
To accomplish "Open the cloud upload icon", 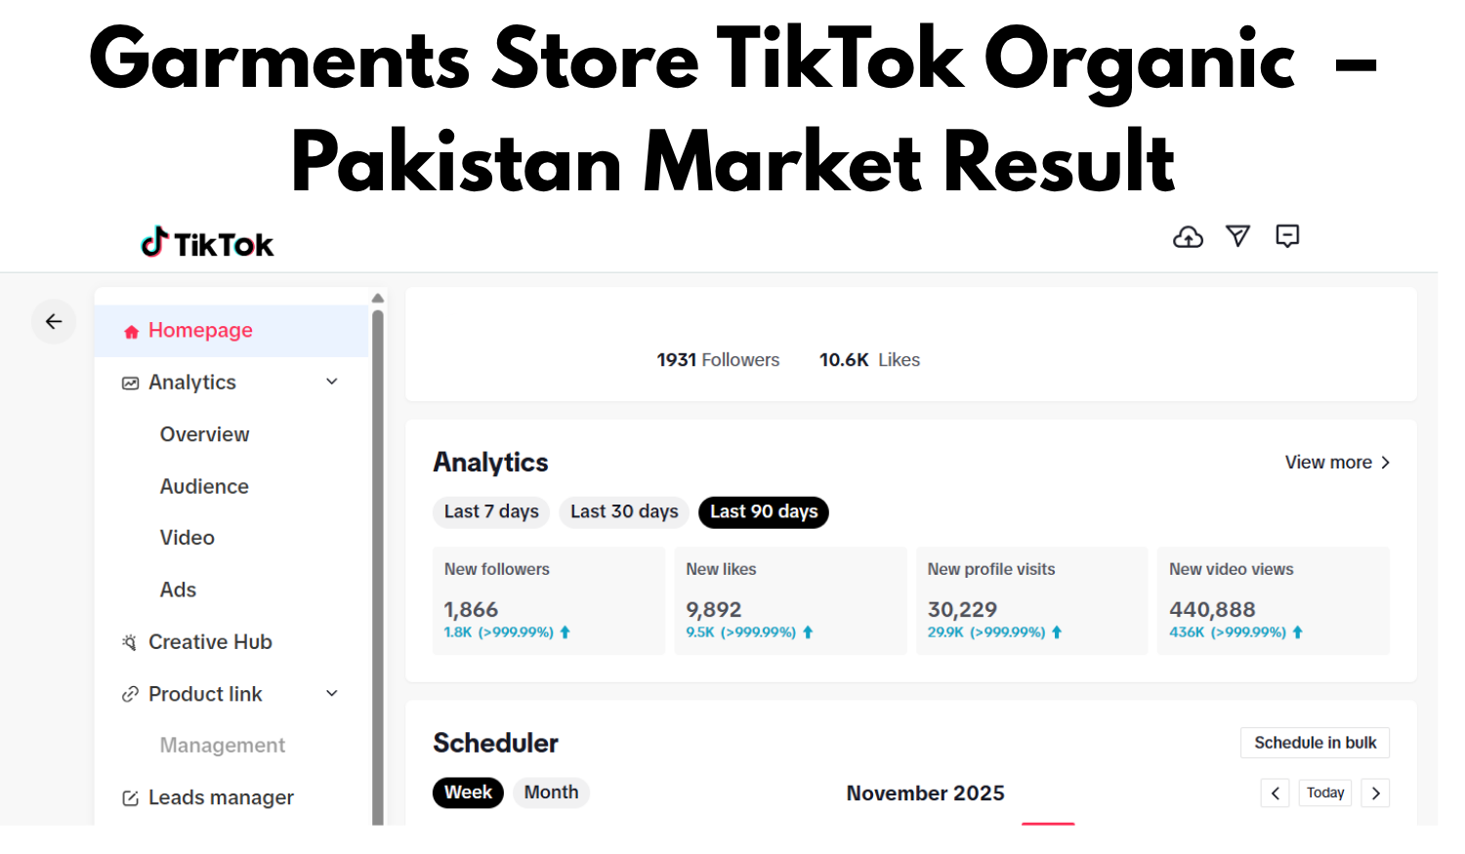I will click(x=1188, y=236).
